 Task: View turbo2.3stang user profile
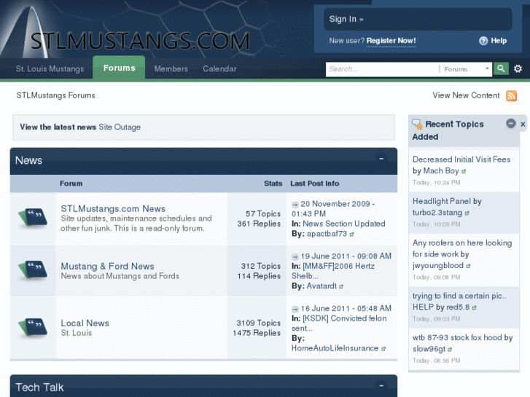[x=437, y=213]
